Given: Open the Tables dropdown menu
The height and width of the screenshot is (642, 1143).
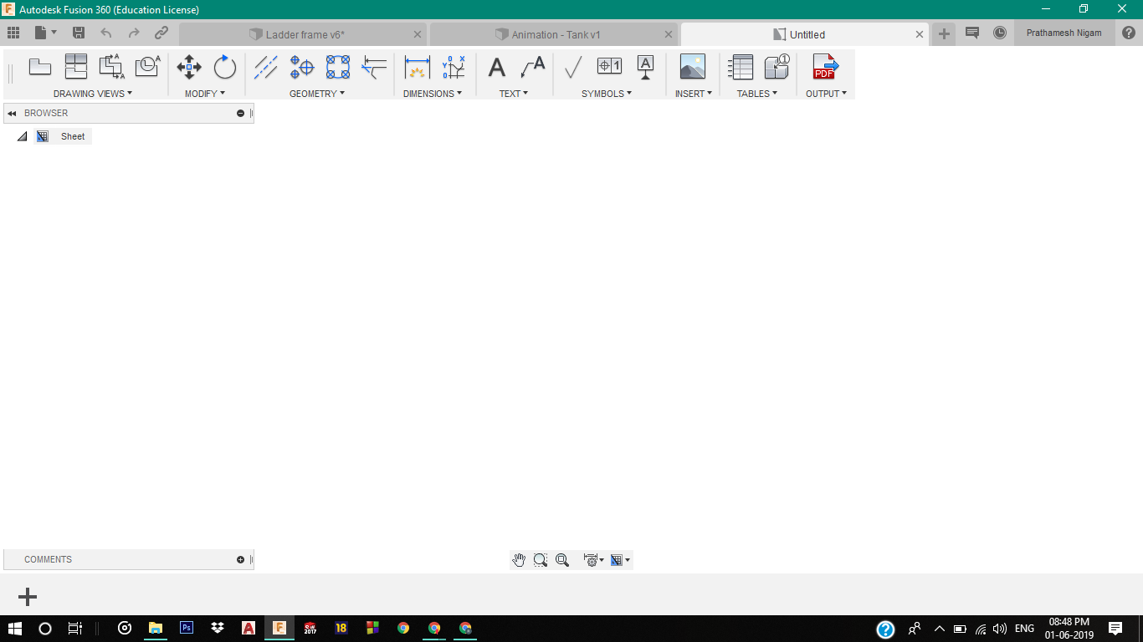Looking at the screenshot, I should 756,93.
